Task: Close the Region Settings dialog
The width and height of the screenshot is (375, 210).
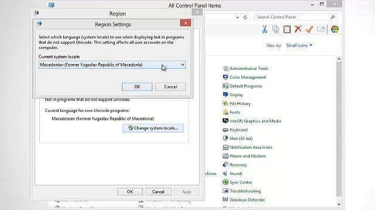Action: (186, 23)
